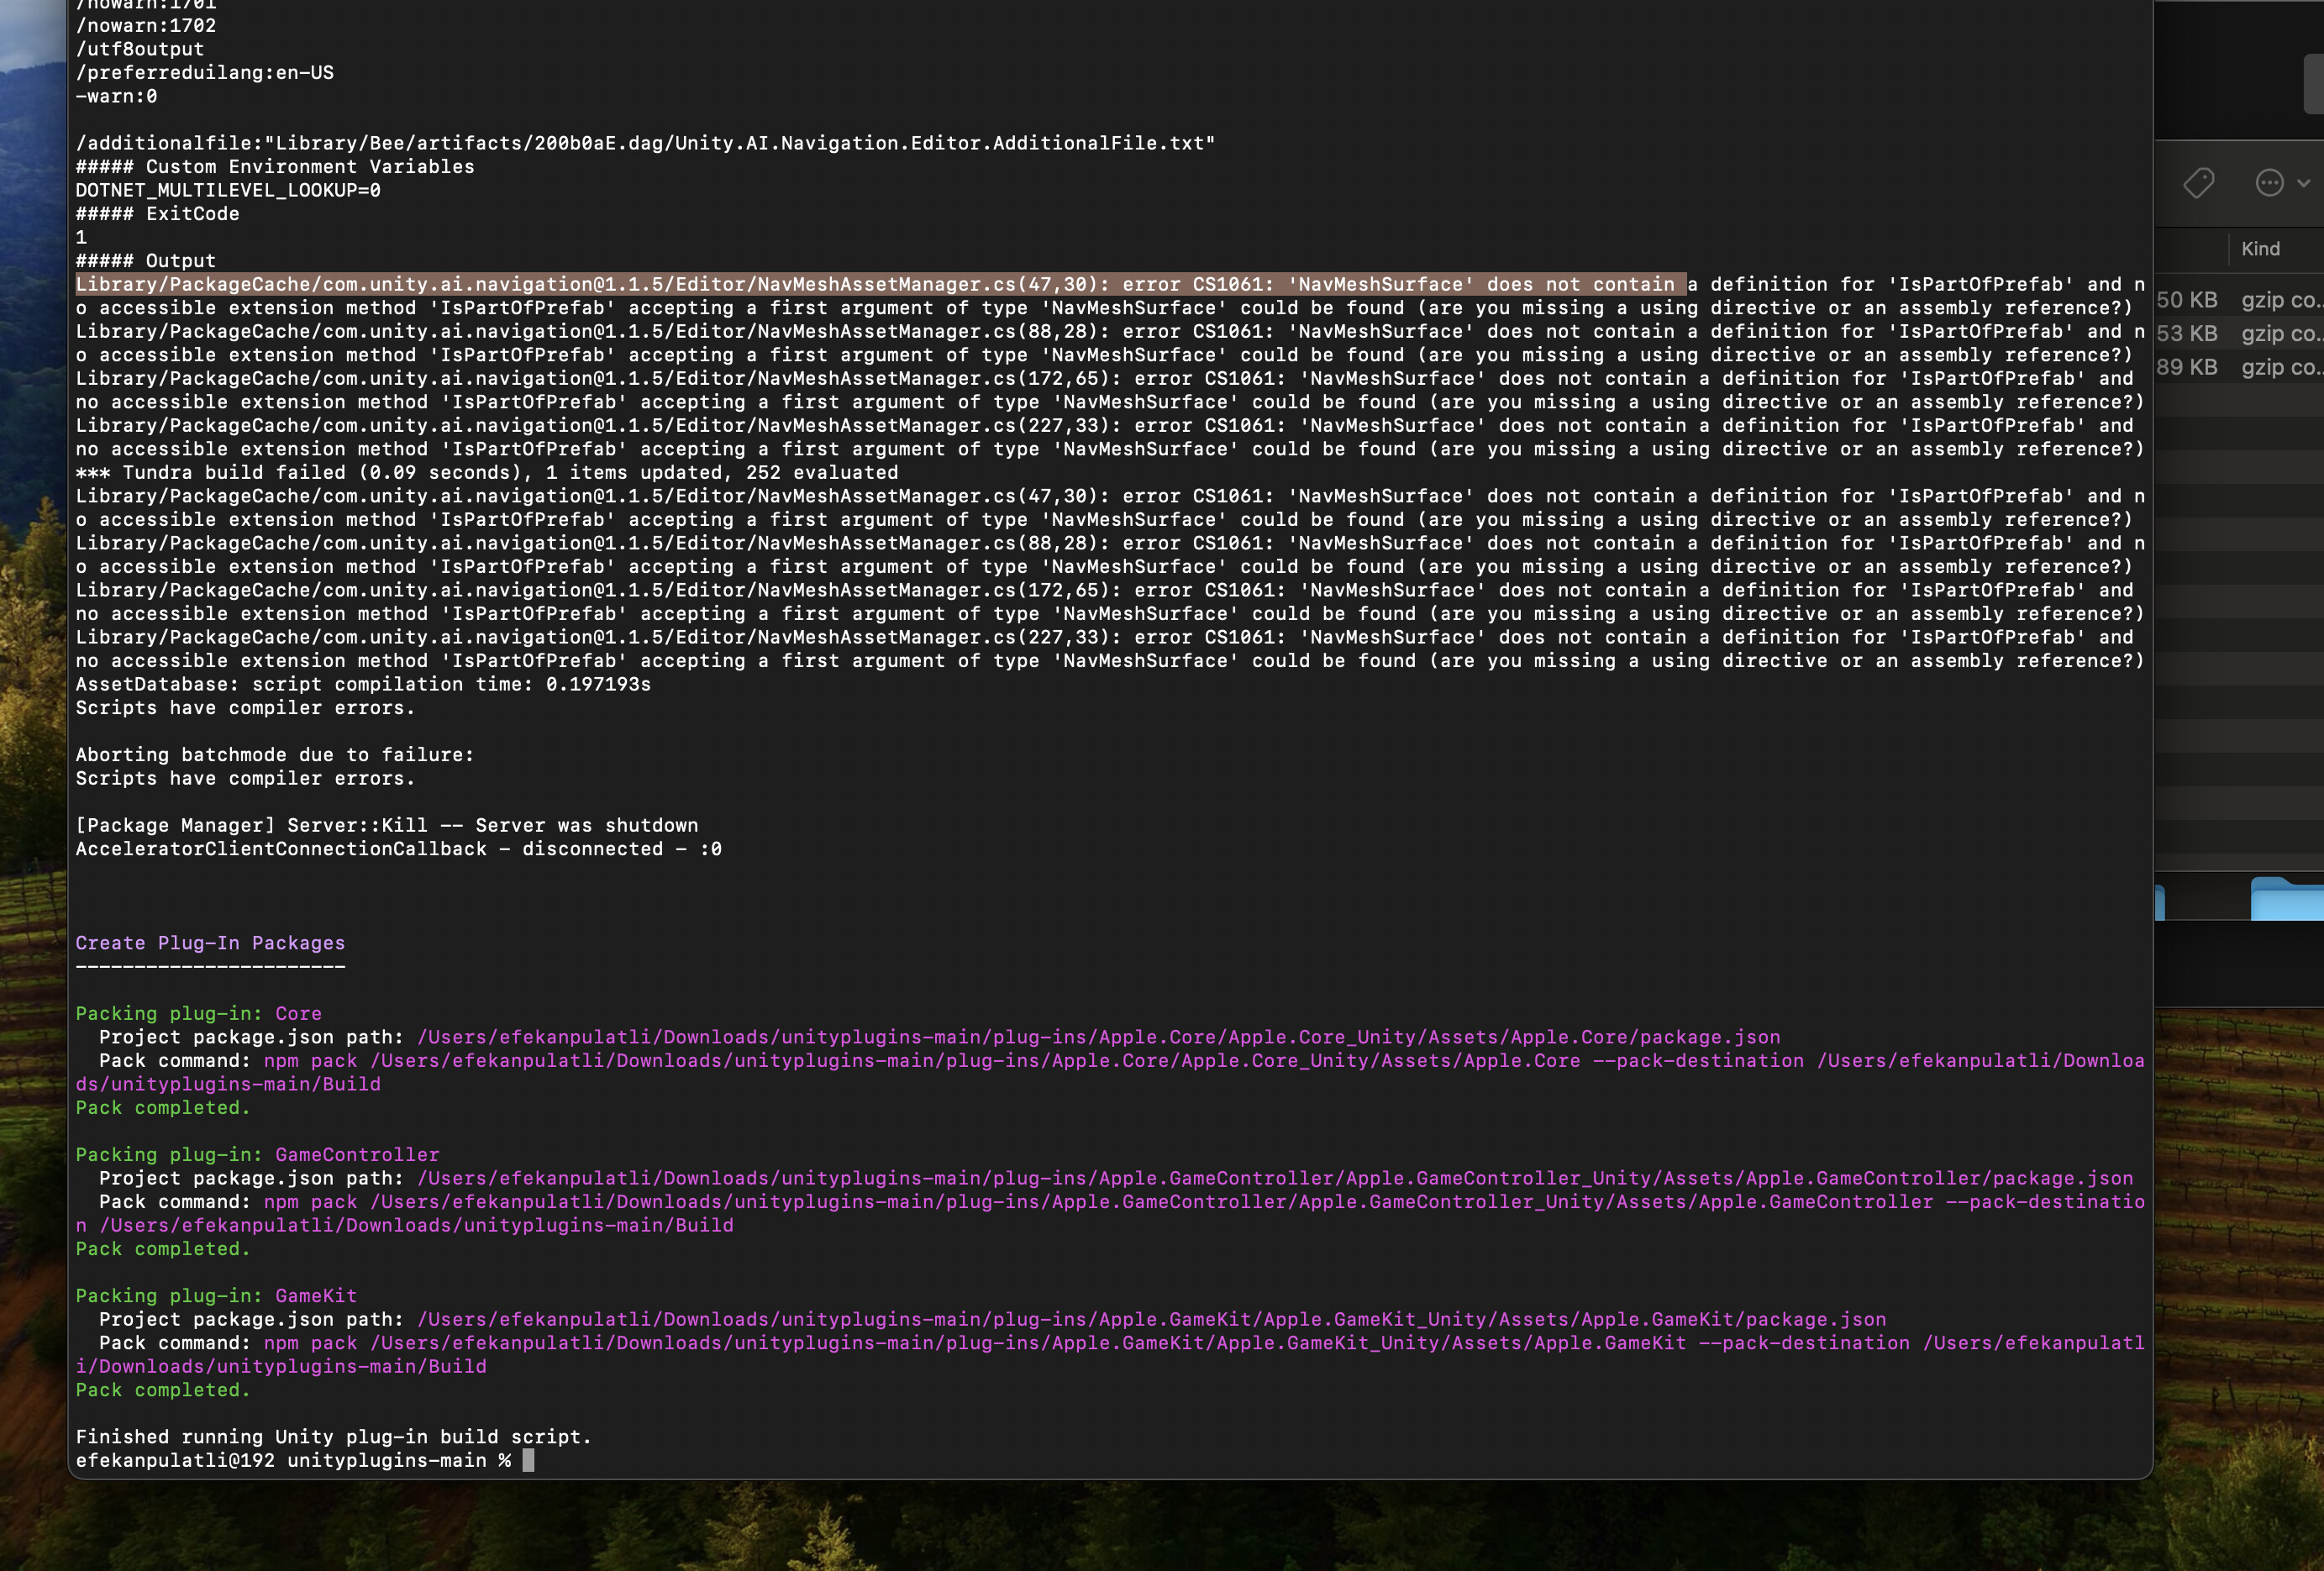The image size is (2324, 1571).
Task: Click the tag icon in the Finder toolbar
Action: 2197,183
